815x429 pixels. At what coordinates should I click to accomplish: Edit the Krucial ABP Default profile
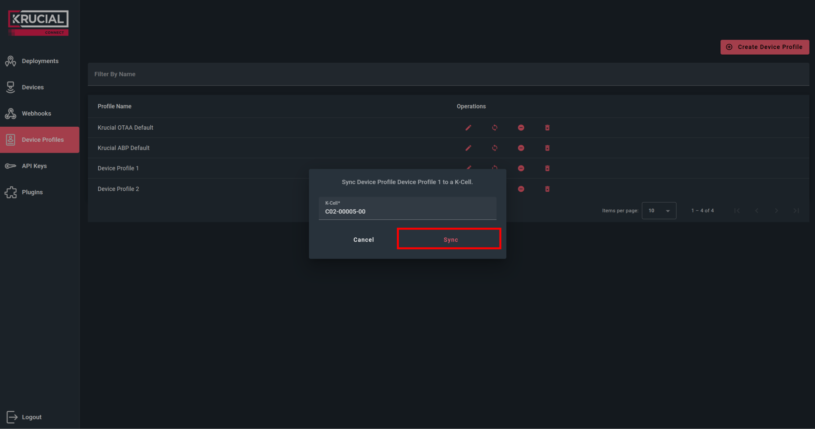coord(468,148)
